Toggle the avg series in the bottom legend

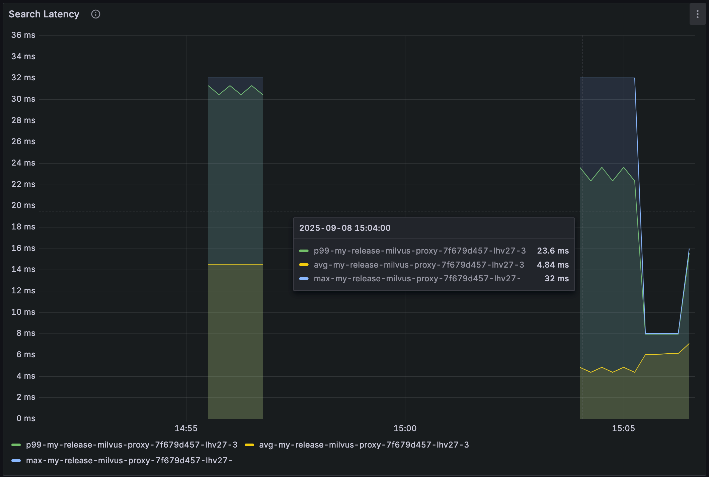[364, 445]
